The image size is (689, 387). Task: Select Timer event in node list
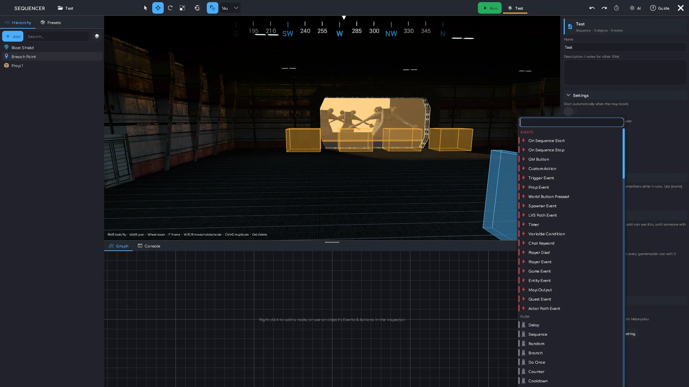coord(570,225)
